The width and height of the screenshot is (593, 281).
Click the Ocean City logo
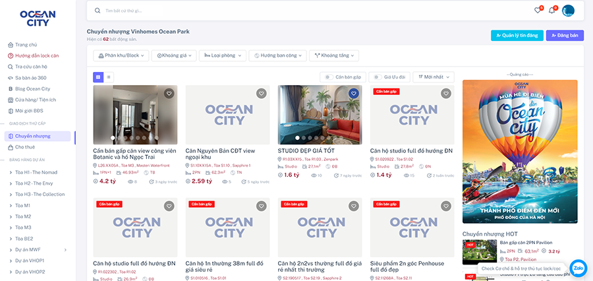38,17
